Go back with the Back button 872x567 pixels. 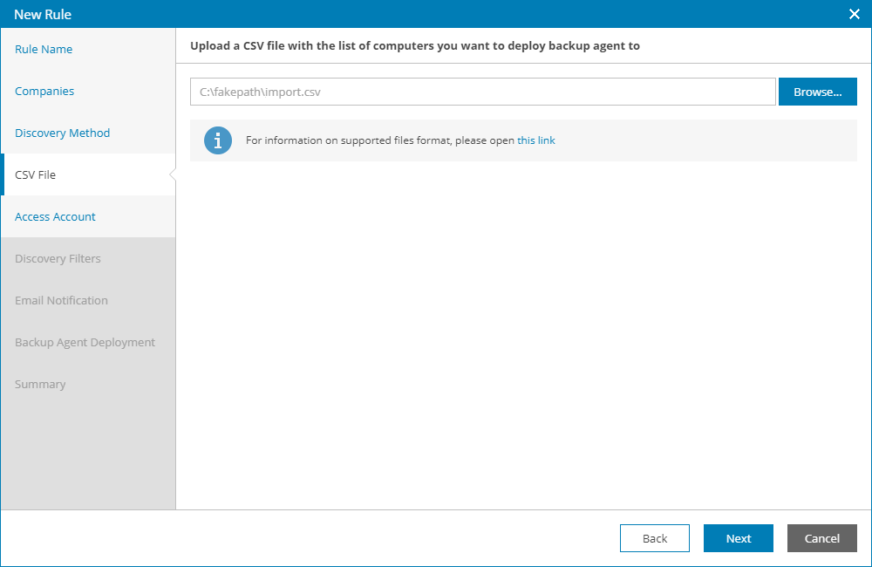(655, 538)
